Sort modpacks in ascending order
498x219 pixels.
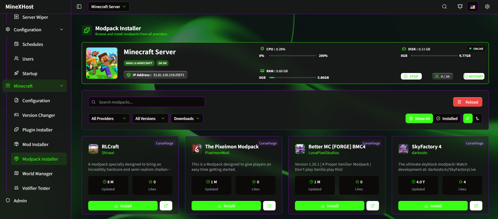tap(477, 118)
